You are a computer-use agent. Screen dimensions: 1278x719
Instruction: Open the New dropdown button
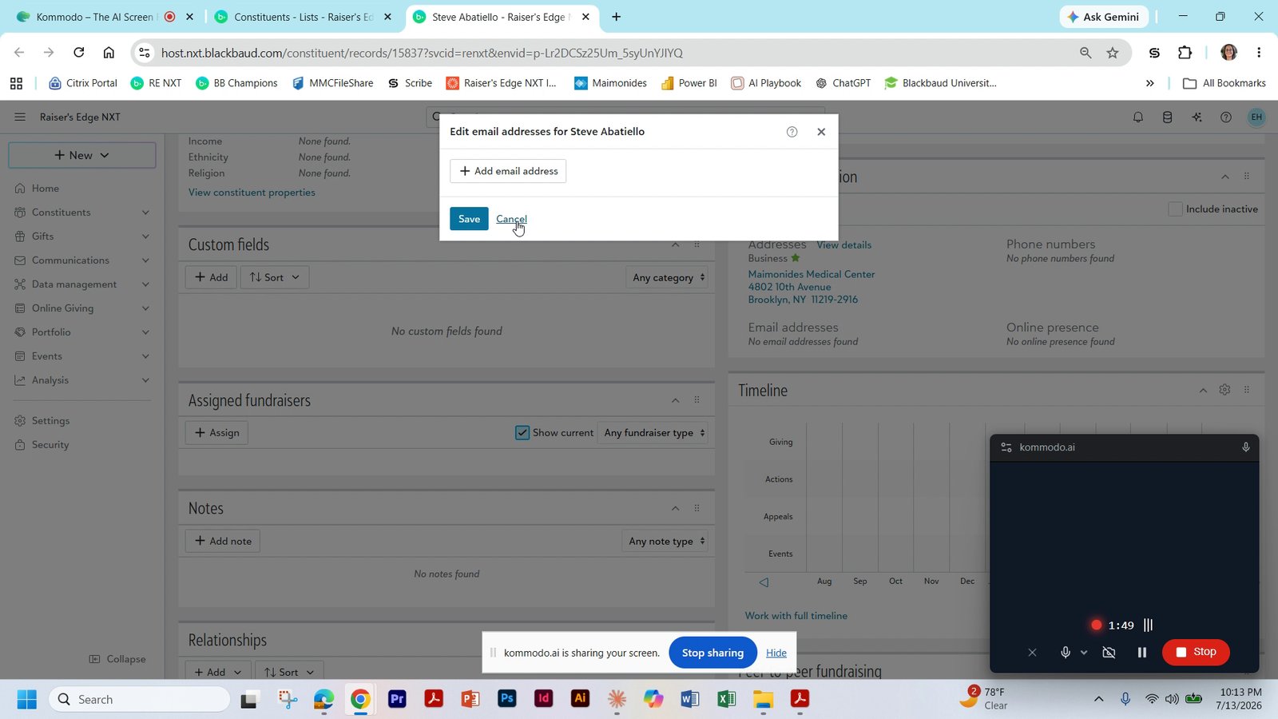point(82,155)
